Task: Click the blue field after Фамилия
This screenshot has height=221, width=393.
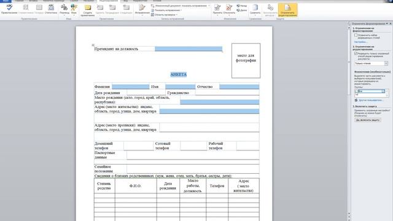Action: tap(130, 87)
